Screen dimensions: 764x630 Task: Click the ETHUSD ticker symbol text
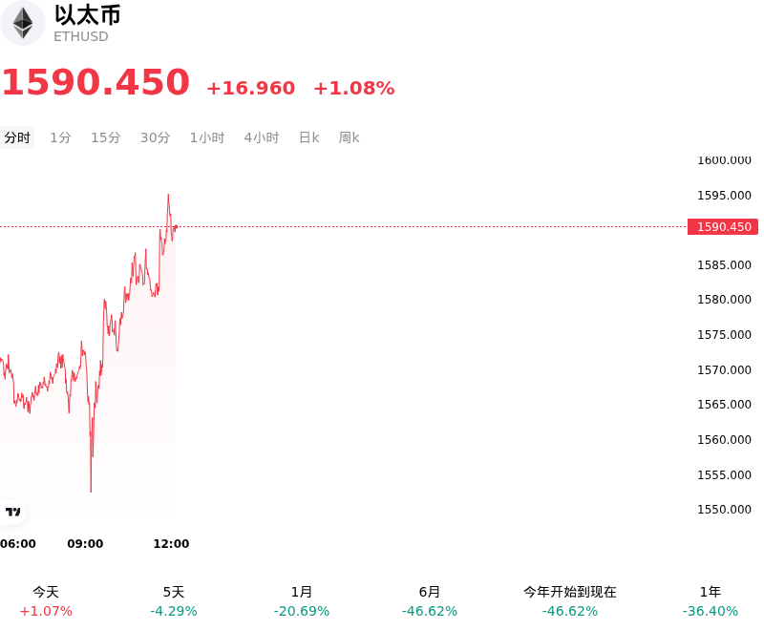point(81,36)
